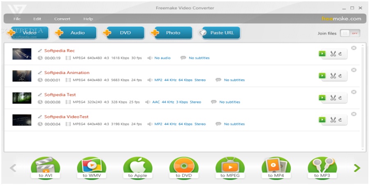Rename Softpedia VideoTest via pencil icon
Image resolution: width=370 pixels, height=186 pixels.
[x=40, y=117]
